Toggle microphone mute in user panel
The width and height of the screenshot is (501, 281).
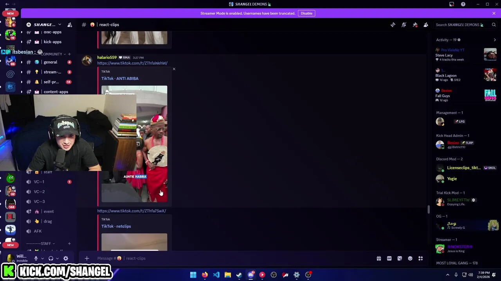pyautogui.click(x=36, y=258)
